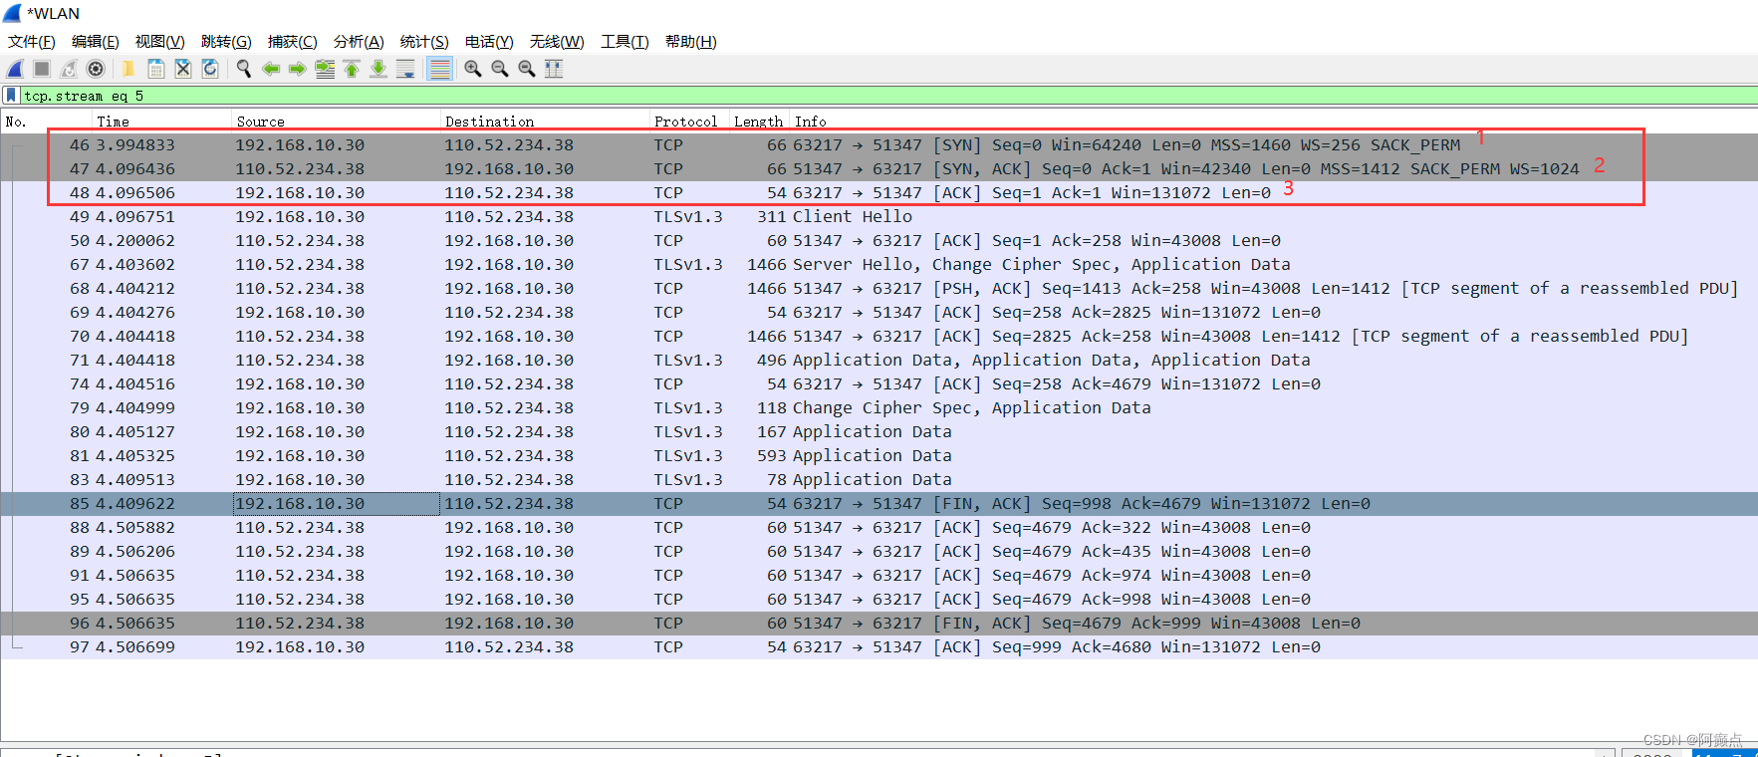
Task: Sort by the No. column header
Action: (47, 122)
